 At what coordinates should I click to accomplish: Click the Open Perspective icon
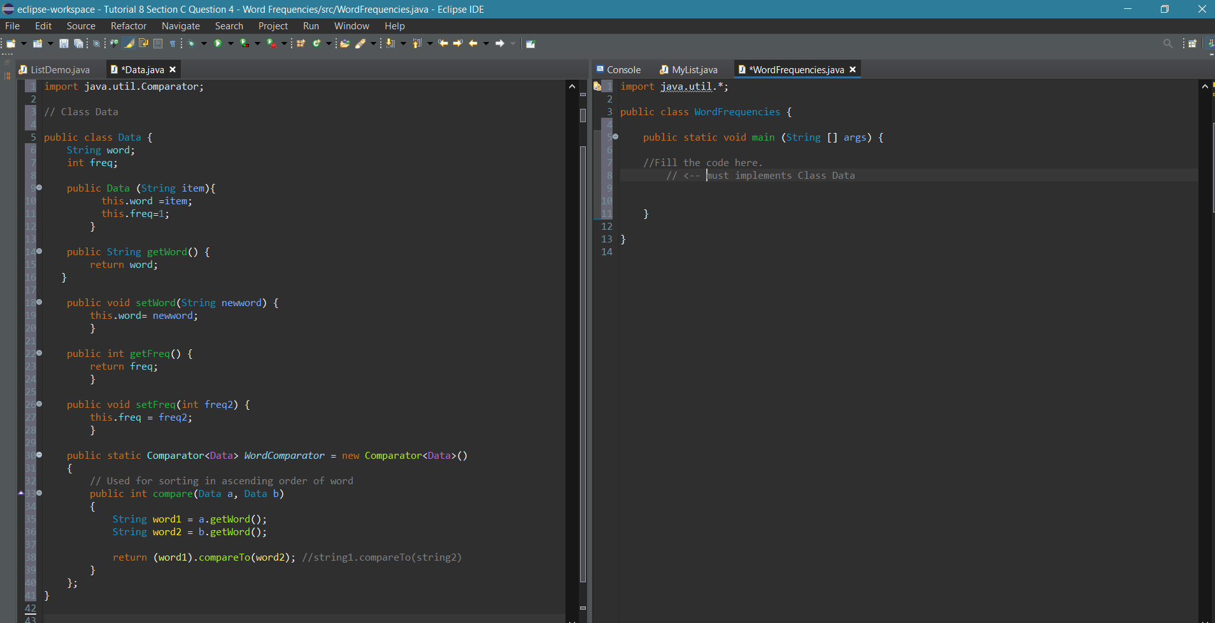tap(1193, 43)
